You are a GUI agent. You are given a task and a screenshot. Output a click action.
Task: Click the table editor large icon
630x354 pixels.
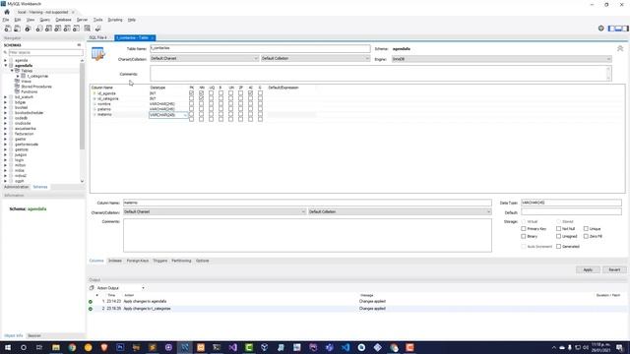tap(98, 53)
